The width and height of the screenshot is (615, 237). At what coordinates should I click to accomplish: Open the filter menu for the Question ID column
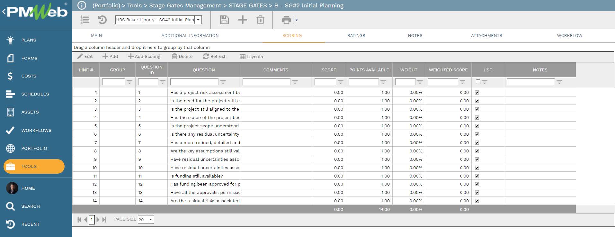click(x=163, y=82)
